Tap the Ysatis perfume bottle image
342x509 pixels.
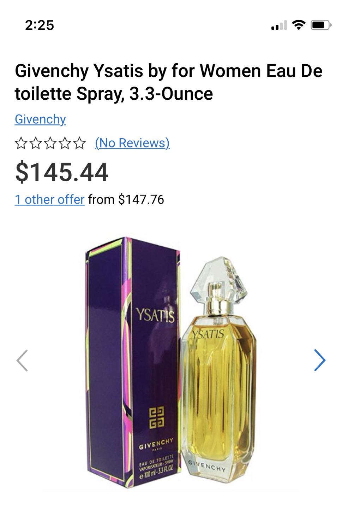pos(219,369)
